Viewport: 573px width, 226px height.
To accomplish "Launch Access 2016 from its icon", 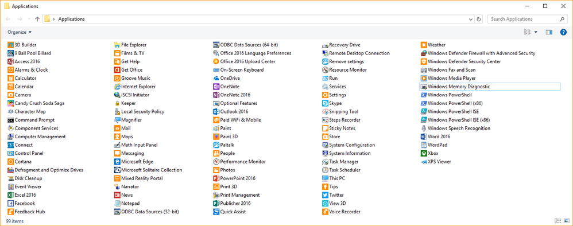I will 10,62.
